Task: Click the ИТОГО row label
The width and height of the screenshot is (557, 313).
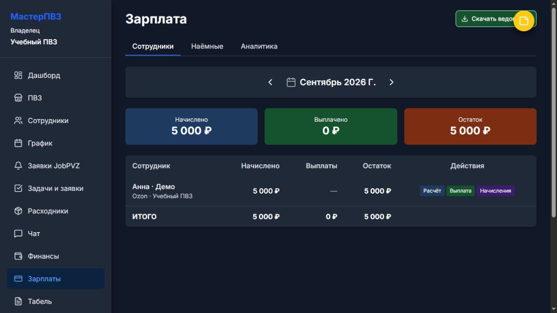Action: [144, 217]
